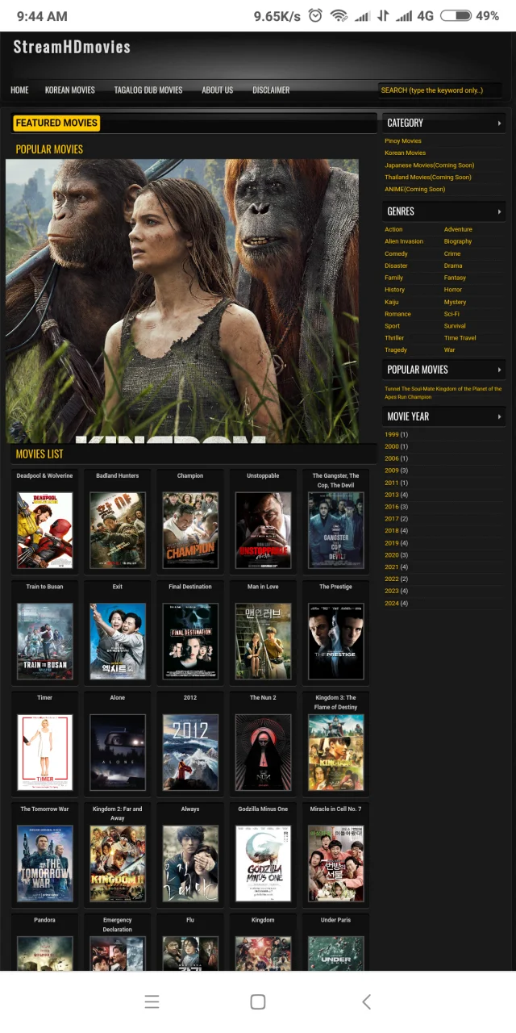This screenshot has height=1033, width=516.
Task: Select the Biography genre
Action: [458, 241]
